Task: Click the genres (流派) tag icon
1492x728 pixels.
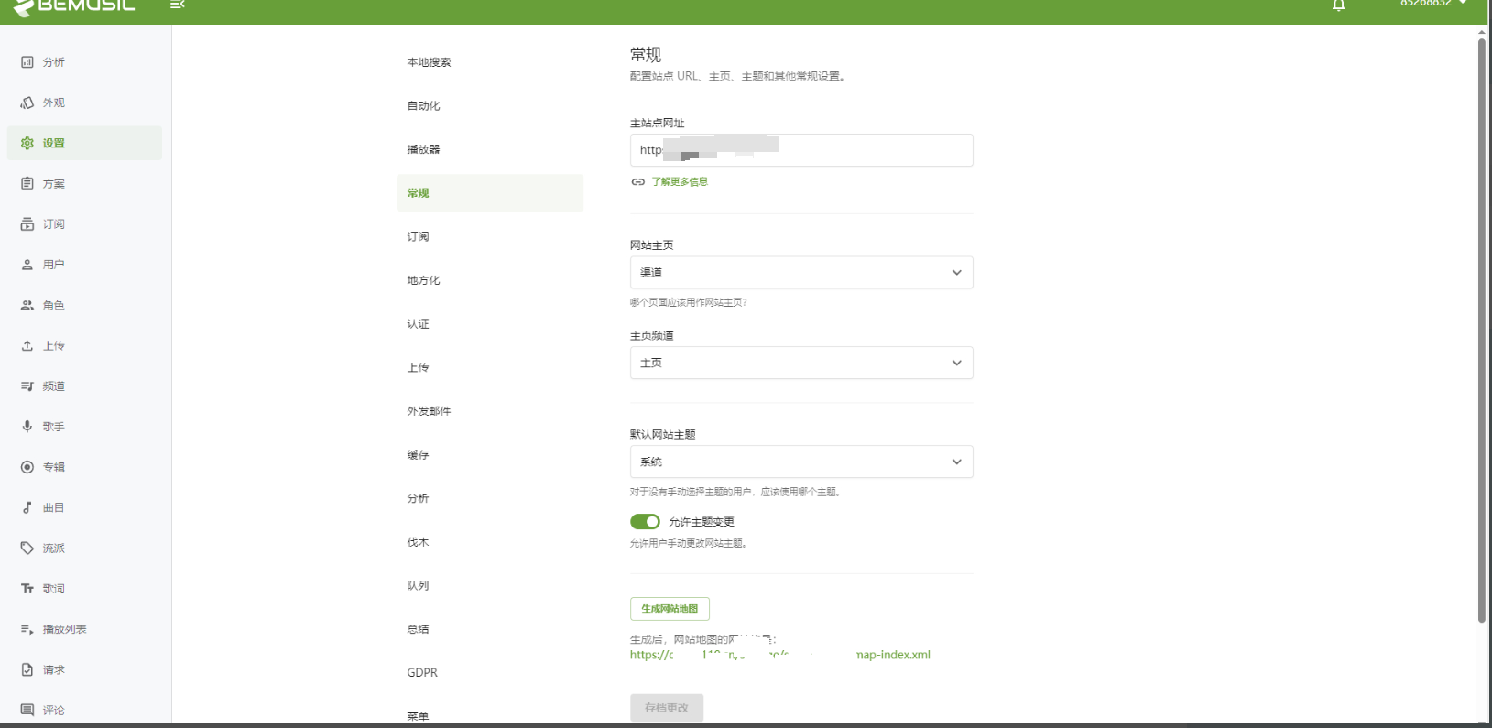Action: point(27,548)
